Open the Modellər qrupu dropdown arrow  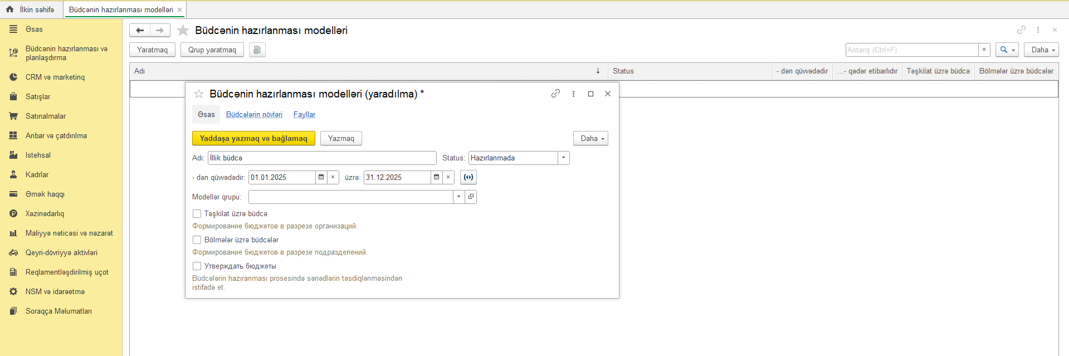[458, 197]
